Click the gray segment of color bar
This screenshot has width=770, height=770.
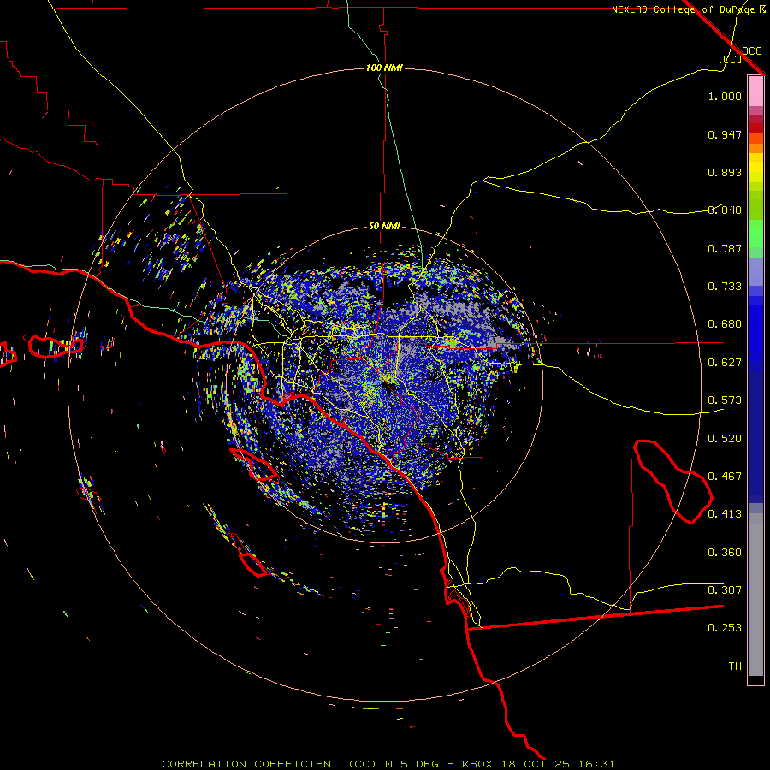point(755,595)
